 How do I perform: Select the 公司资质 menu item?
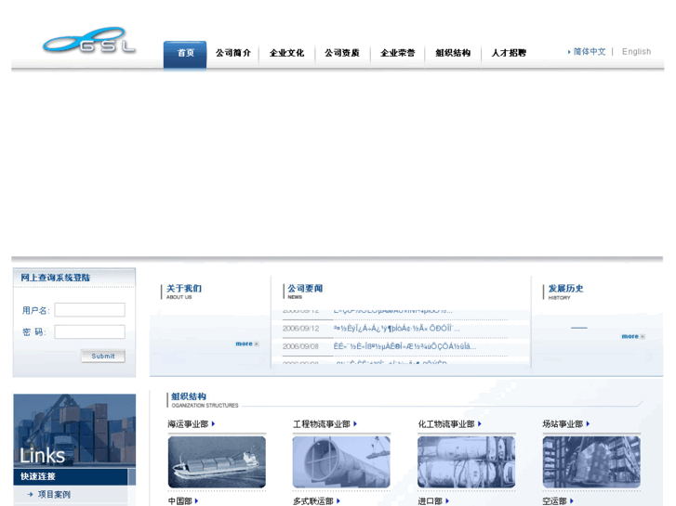point(342,53)
